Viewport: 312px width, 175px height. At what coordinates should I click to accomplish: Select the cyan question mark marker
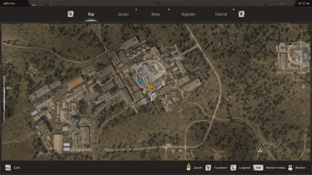tap(141, 81)
